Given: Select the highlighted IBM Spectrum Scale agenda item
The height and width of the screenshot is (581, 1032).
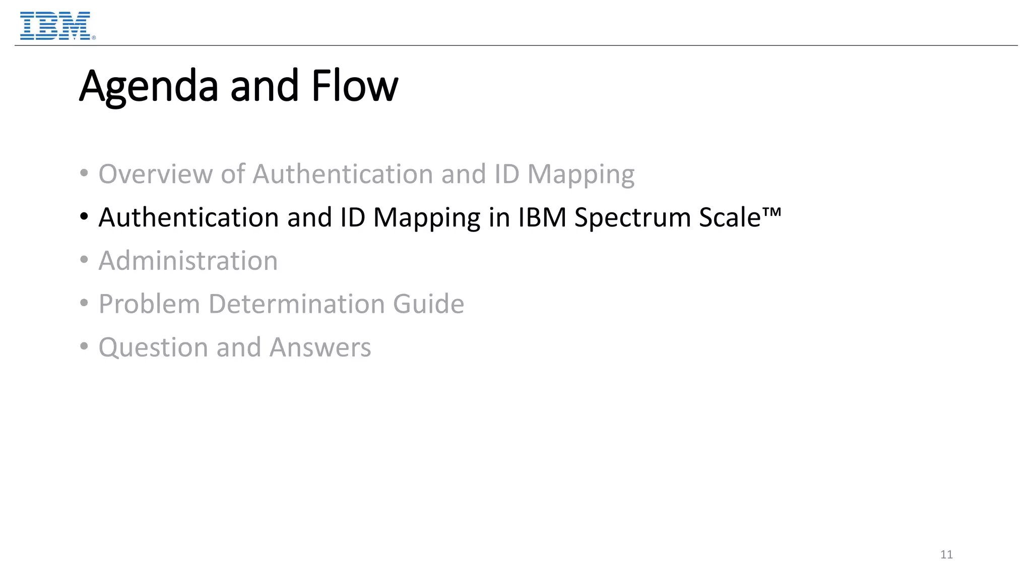Looking at the screenshot, I should pos(439,217).
